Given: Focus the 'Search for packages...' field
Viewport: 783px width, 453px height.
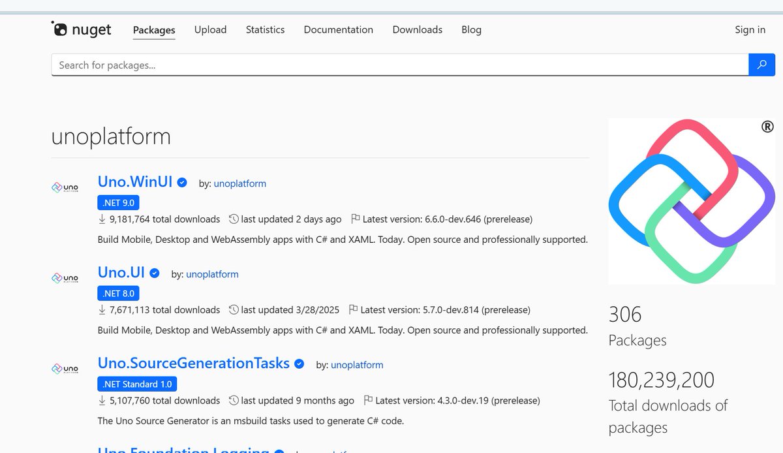Looking at the screenshot, I should click(400, 65).
